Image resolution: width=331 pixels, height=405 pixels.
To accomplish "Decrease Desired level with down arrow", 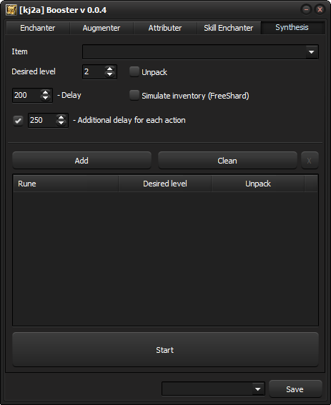I will [109, 75].
